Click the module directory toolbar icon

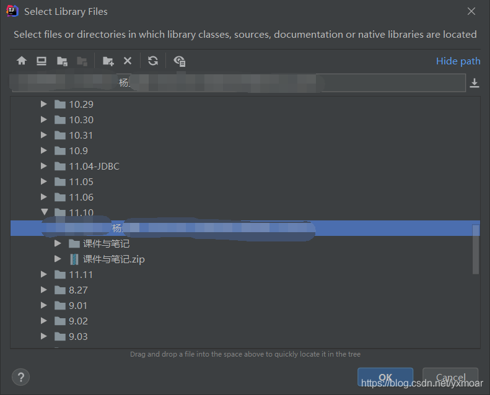[82, 61]
